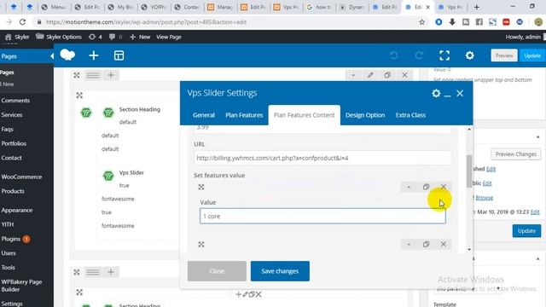This screenshot has height=307, width=546.
Task: Click in the URL input field
Action: pos(322,158)
